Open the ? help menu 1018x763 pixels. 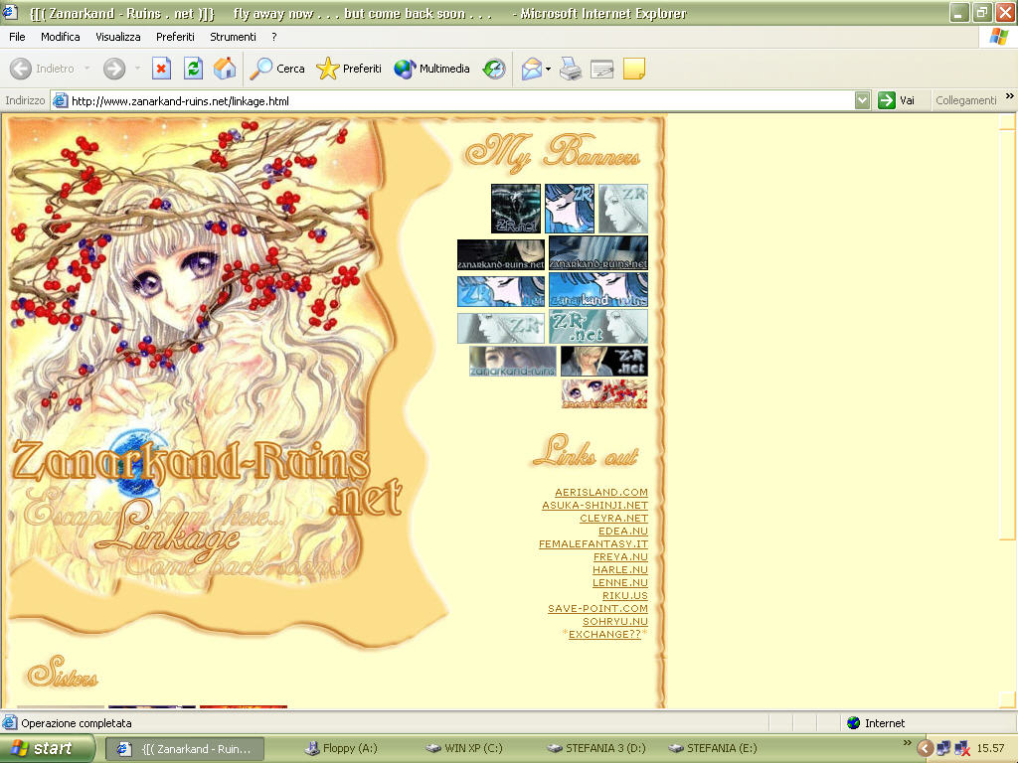point(274,37)
